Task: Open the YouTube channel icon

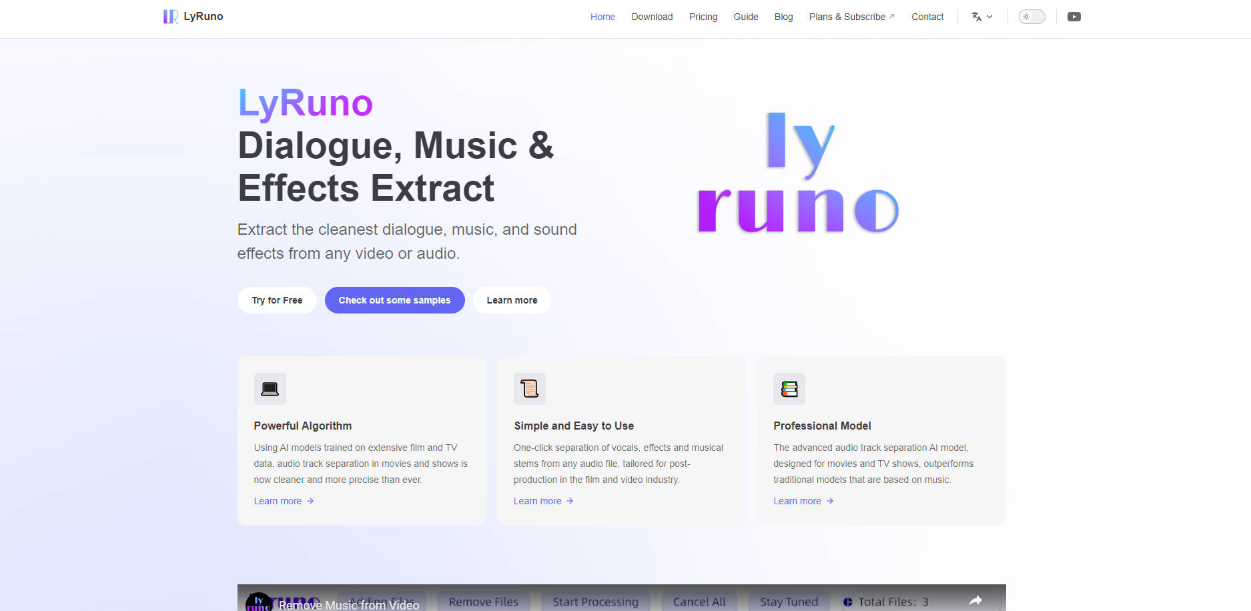Action: pyautogui.click(x=1074, y=16)
